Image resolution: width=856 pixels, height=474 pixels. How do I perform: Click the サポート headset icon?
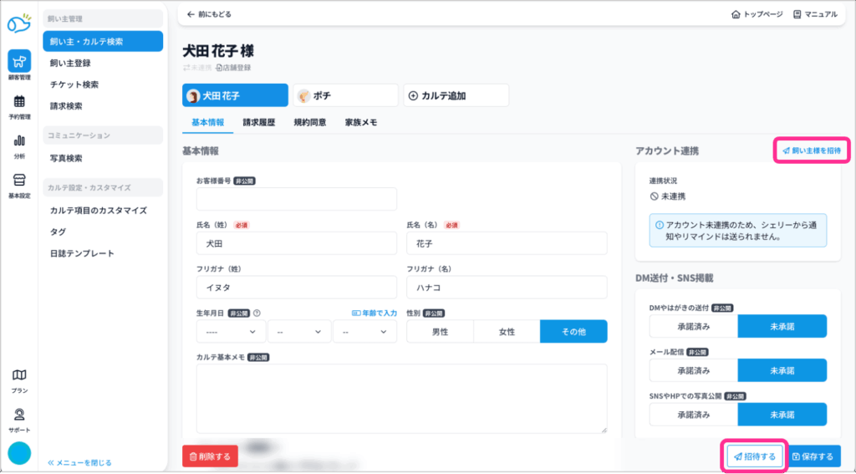tap(19, 415)
